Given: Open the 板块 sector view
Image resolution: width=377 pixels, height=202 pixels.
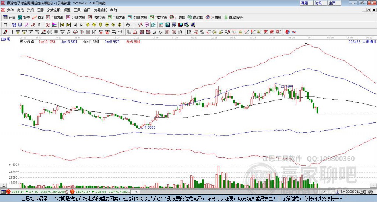Looking at the screenshot, I should pyautogui.click(x=24, y=18).
